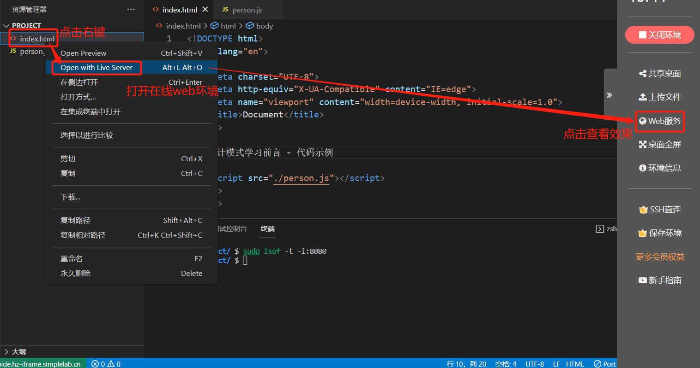Open 环境信息 in the side panel

[x=660, y=168]
